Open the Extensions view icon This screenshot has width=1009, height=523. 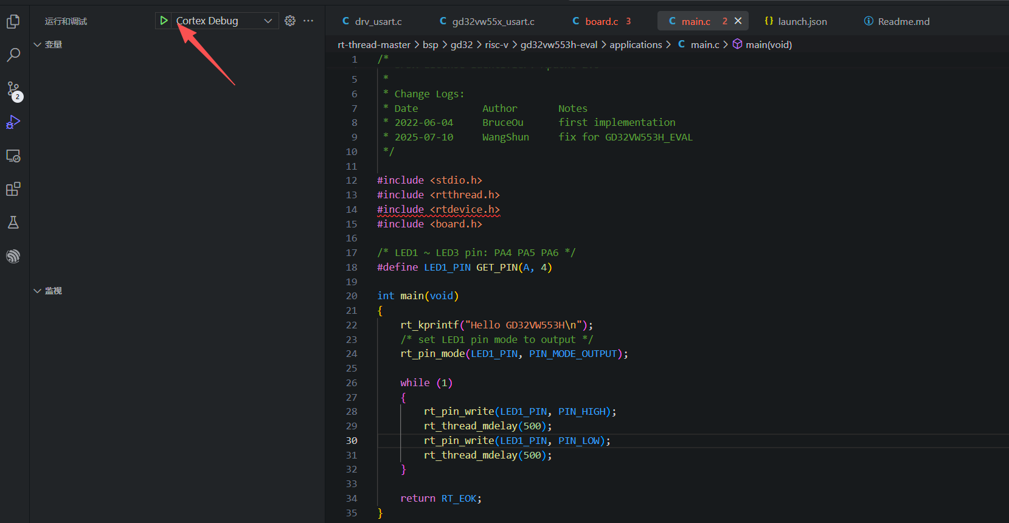[x=13, y=189]
